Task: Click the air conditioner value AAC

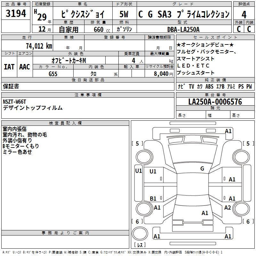Action: pyautogui.click(x=25, y=67)
